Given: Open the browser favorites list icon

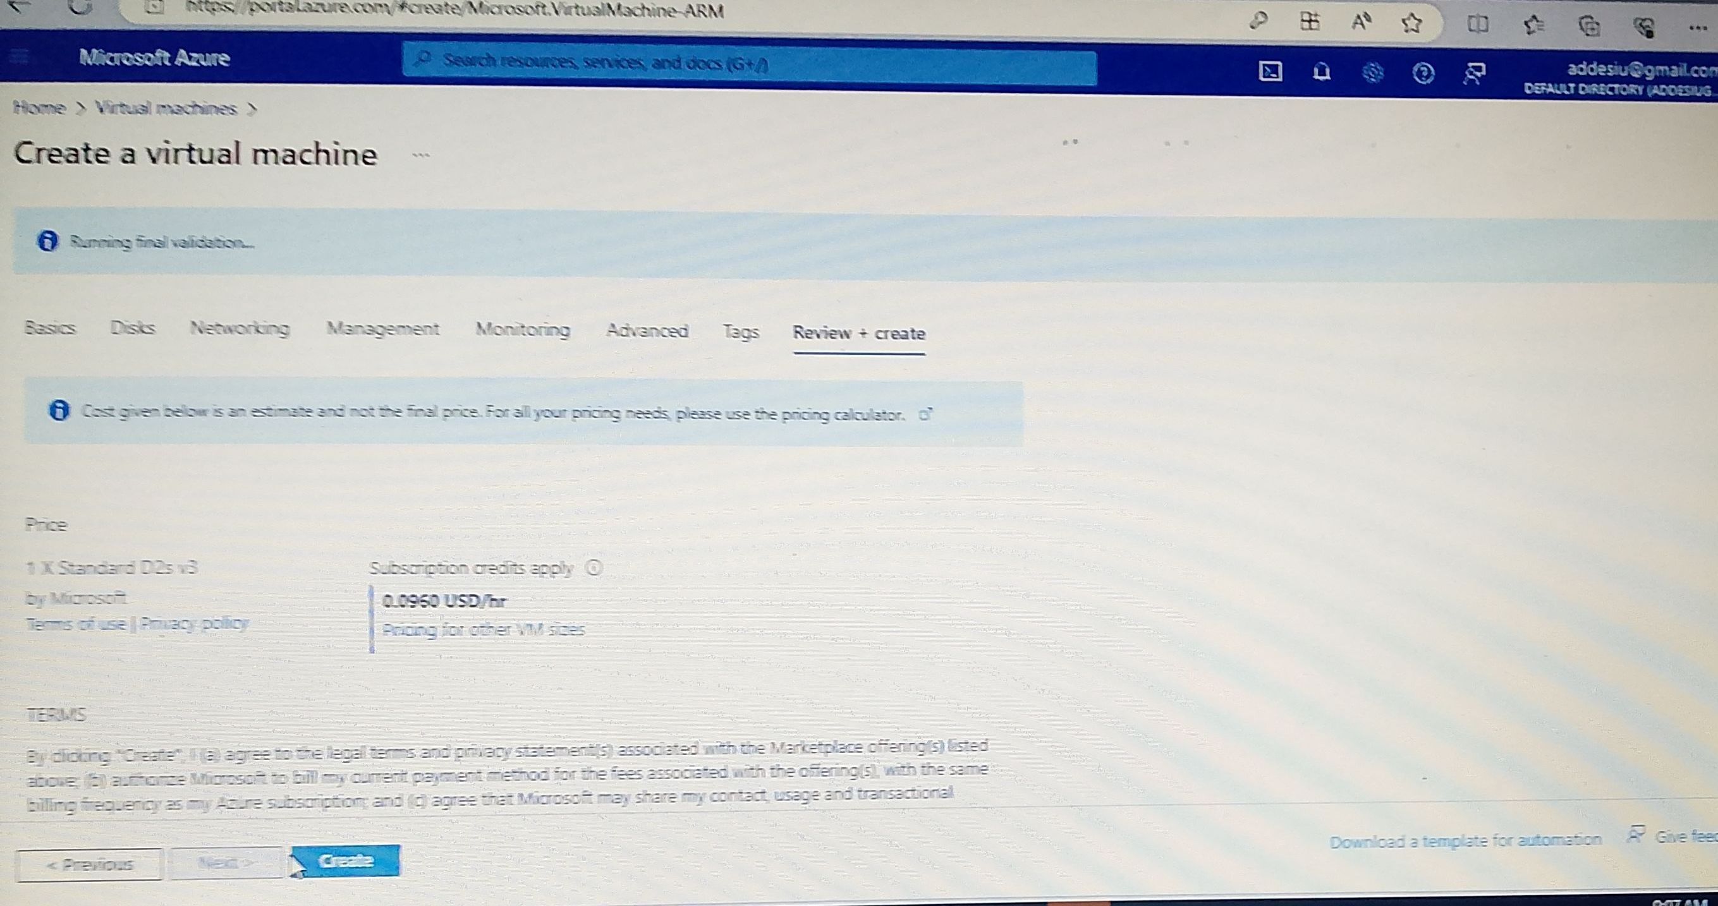Looking at the screenshot, I should point(1534,26).
